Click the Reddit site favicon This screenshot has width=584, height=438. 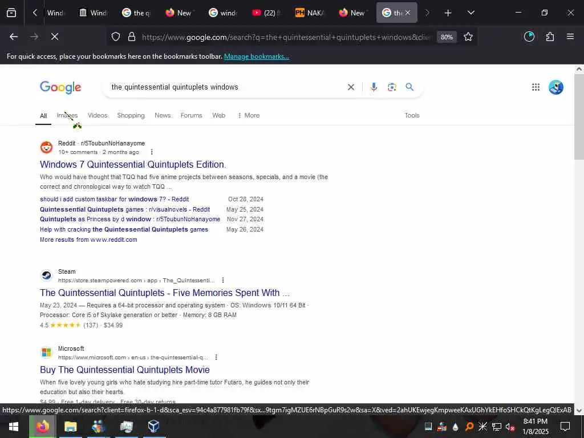(x=47, y=148)
